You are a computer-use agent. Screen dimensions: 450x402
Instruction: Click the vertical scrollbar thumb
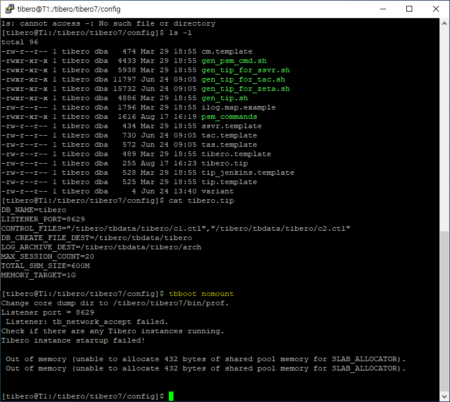(x=444, y=311)
